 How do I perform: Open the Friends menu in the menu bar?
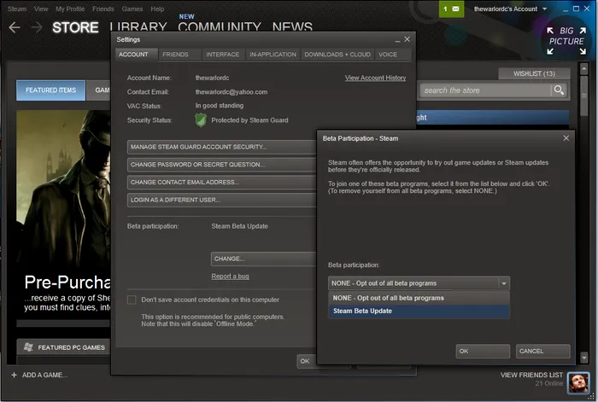[x=103, y=9]
